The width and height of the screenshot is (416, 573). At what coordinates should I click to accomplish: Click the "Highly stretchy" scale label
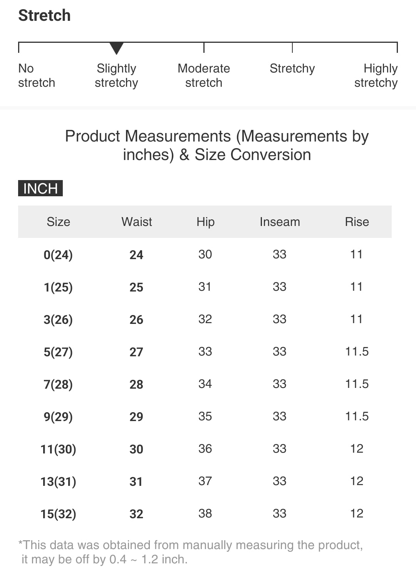(376, 76)
